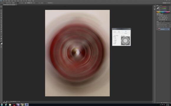Click the Amount input field
Viewport: 171px width, 106px height.
point(119,32)
